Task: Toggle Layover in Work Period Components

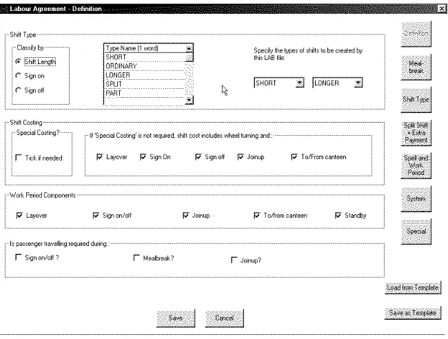Action: (19, 216)
